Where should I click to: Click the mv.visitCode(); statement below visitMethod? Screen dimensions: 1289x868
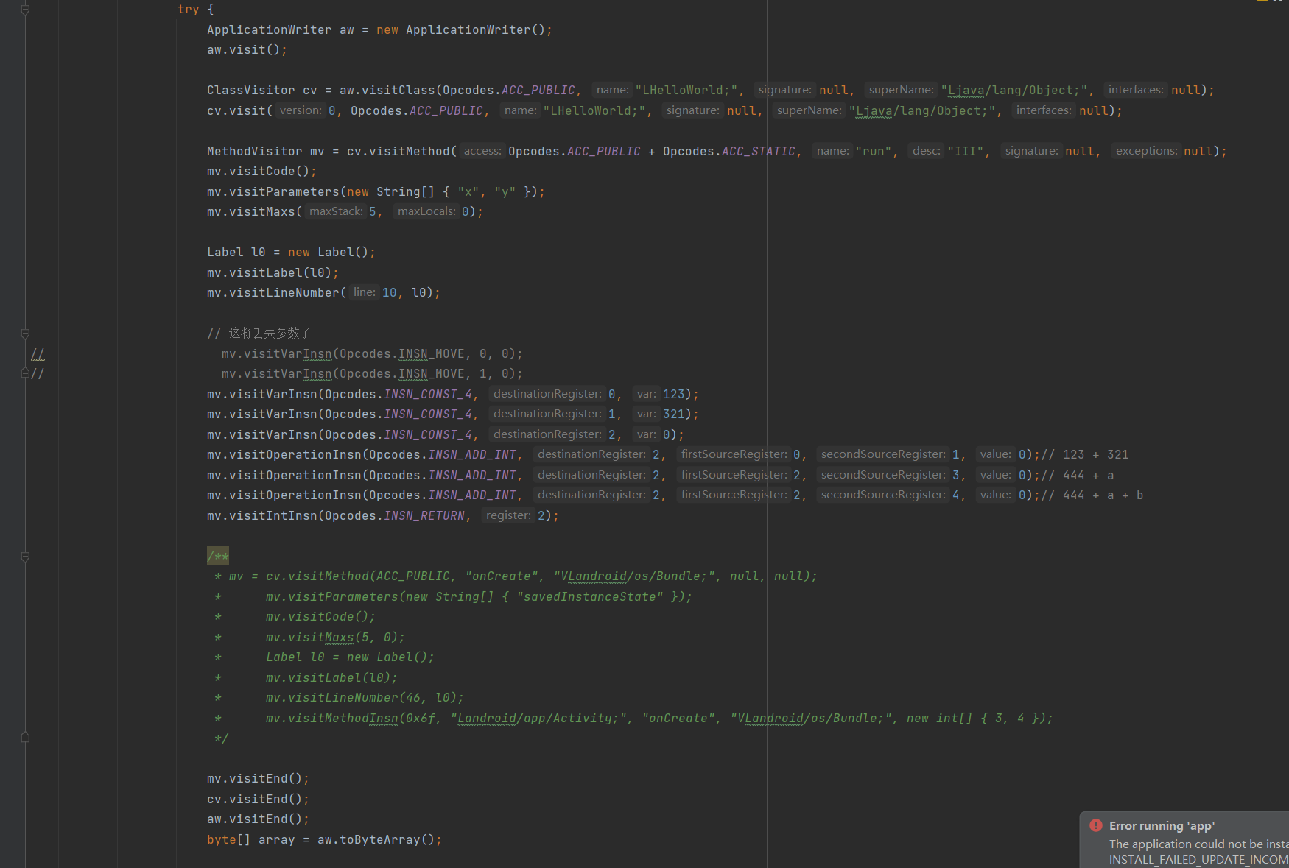(261, 172)
